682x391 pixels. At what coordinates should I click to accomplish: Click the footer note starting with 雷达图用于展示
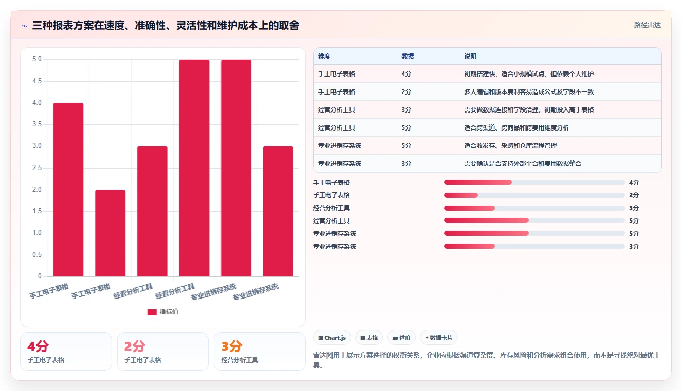coord(486,360)
